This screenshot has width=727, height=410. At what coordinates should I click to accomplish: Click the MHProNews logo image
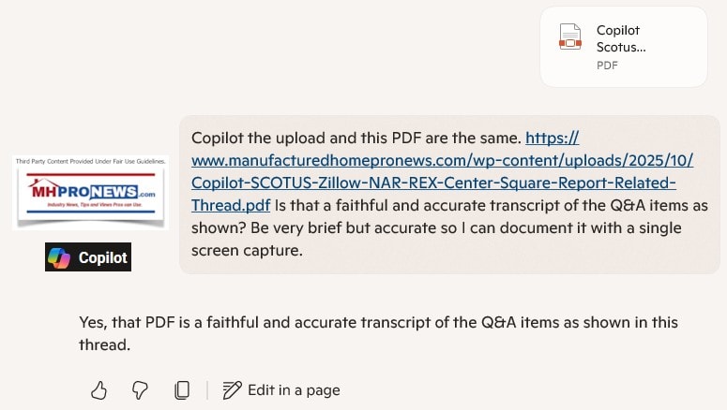click(90, 193)
